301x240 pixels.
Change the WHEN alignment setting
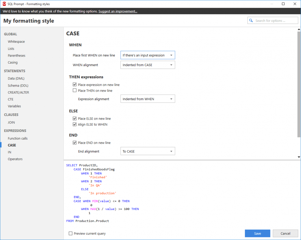148,64
